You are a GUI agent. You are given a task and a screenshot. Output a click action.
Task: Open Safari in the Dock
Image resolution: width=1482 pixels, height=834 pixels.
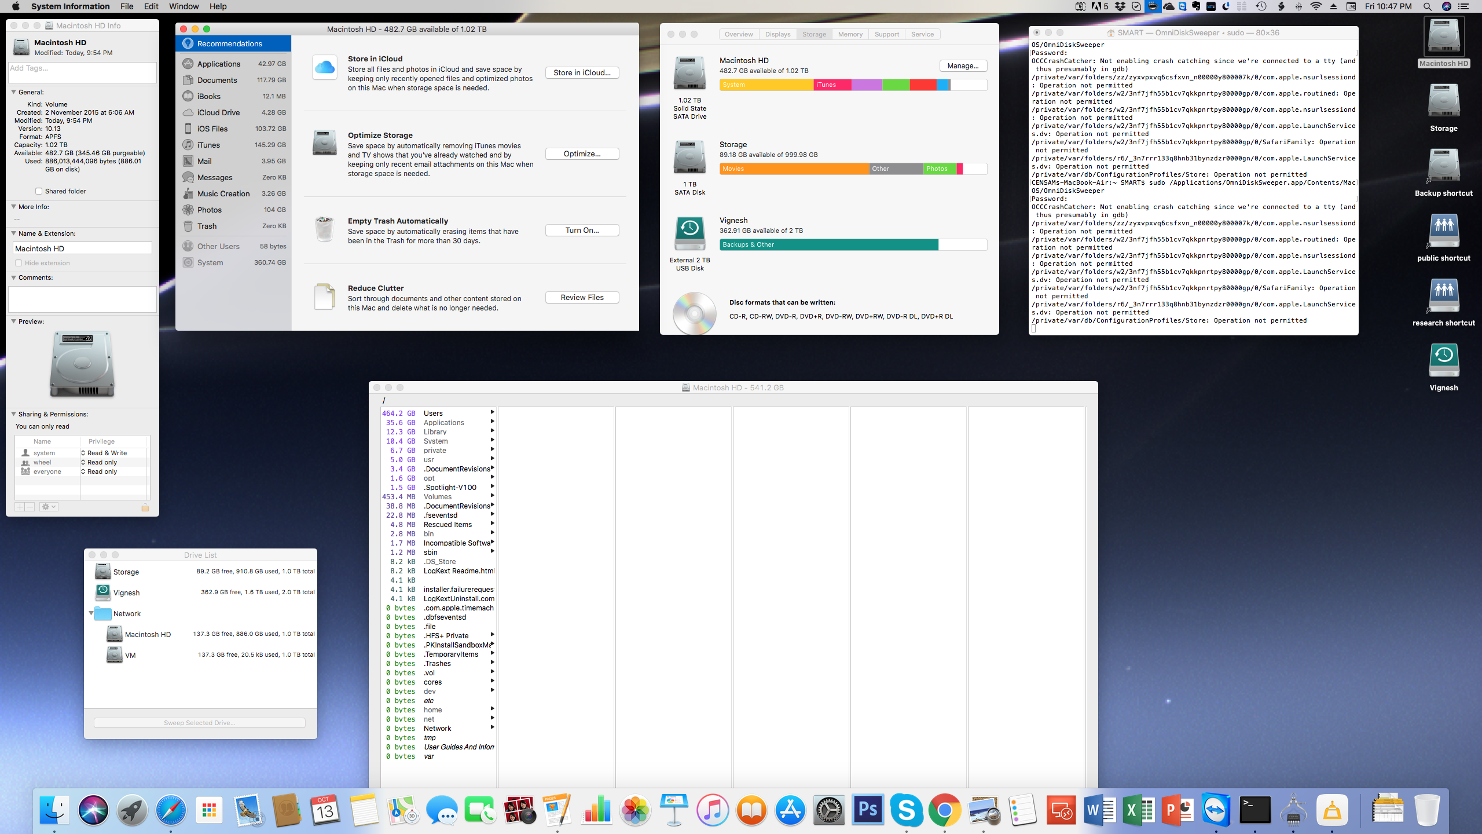[x=171, y=810]
